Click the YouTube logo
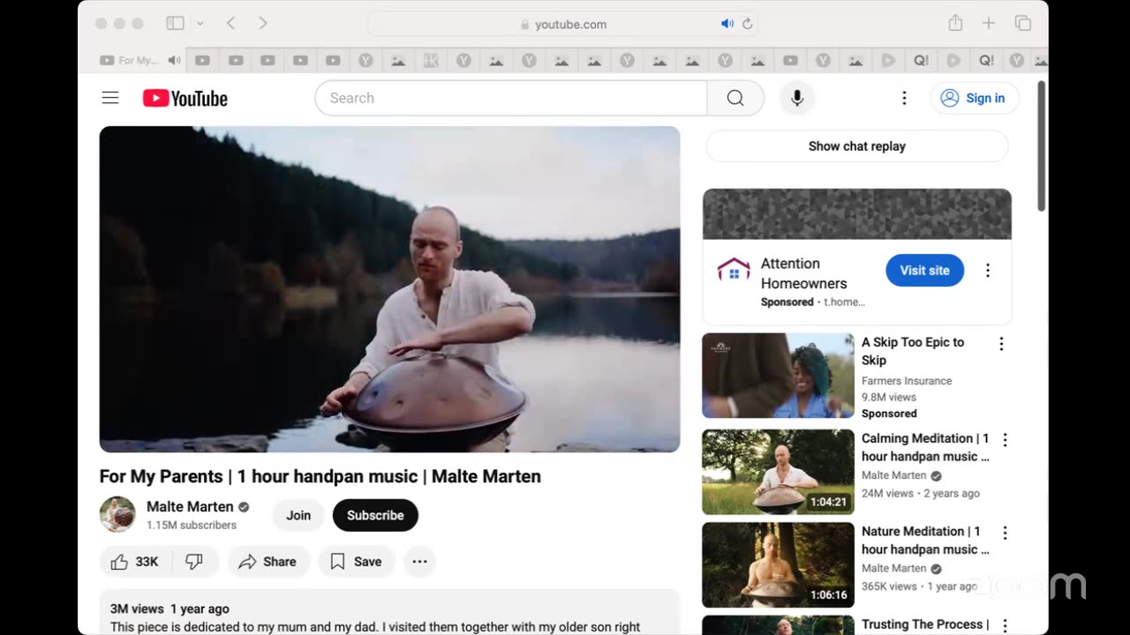This screenshot has width=1130, height=635. click(185, 98)
